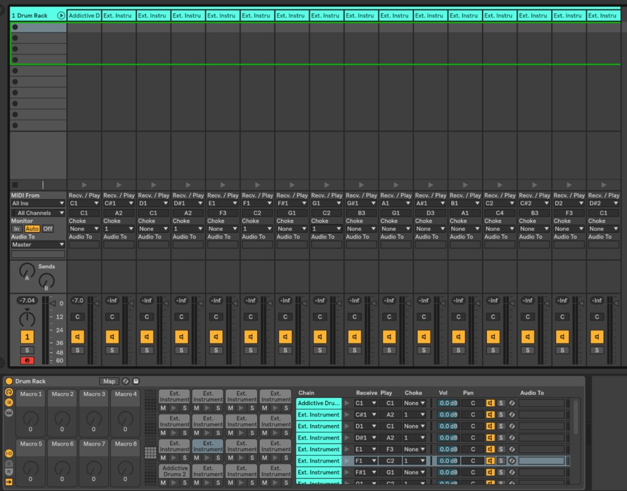Viewport: 627px width, 491px height.
Task: Click the pad overview grid selector
Action: pos(149,453)
